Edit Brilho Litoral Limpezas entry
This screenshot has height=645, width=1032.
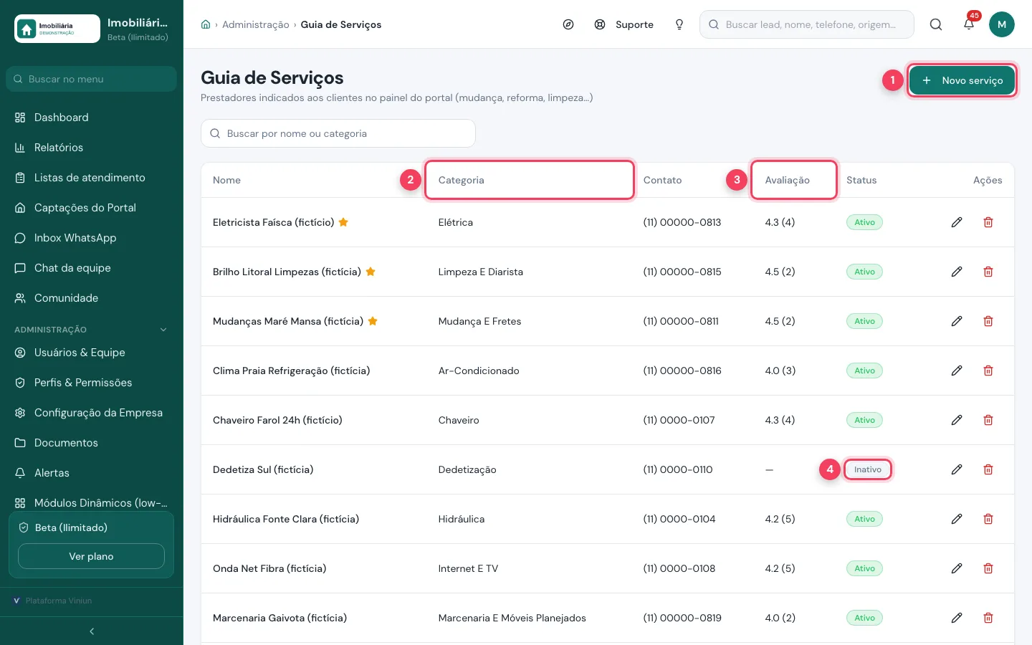coord(957,272)
